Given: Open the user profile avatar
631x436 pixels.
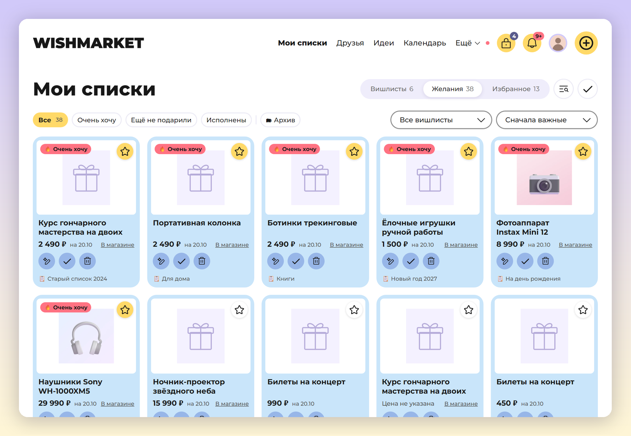Looking at the screenshot, I should tap(558, 43).
